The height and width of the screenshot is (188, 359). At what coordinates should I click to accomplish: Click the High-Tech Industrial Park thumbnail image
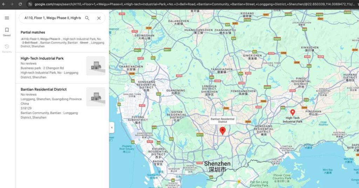pos(96,65)
